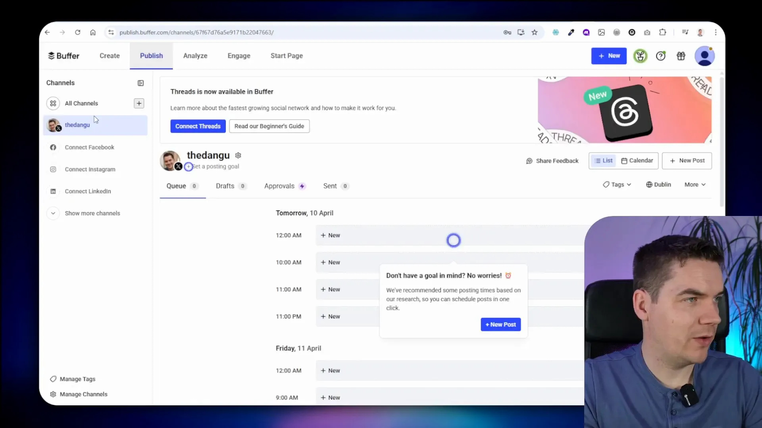The height and width of the screenshot is (428, 762).
Task: Select the Approvals tab
Action: (x=285, y=186)
